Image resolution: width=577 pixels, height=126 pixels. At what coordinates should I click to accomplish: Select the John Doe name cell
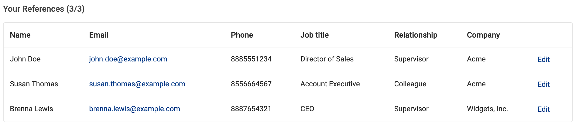pos(25,59)
